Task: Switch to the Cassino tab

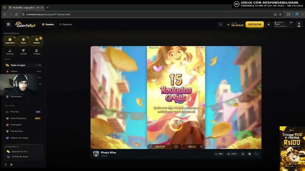Action: pos(48,25)
